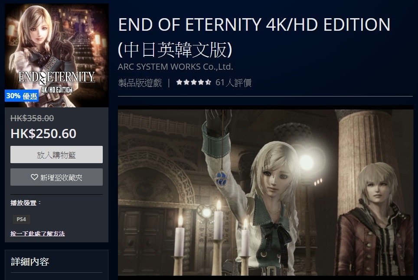Click the heart icon on wishlist button
418x280 pixels.
34,177
